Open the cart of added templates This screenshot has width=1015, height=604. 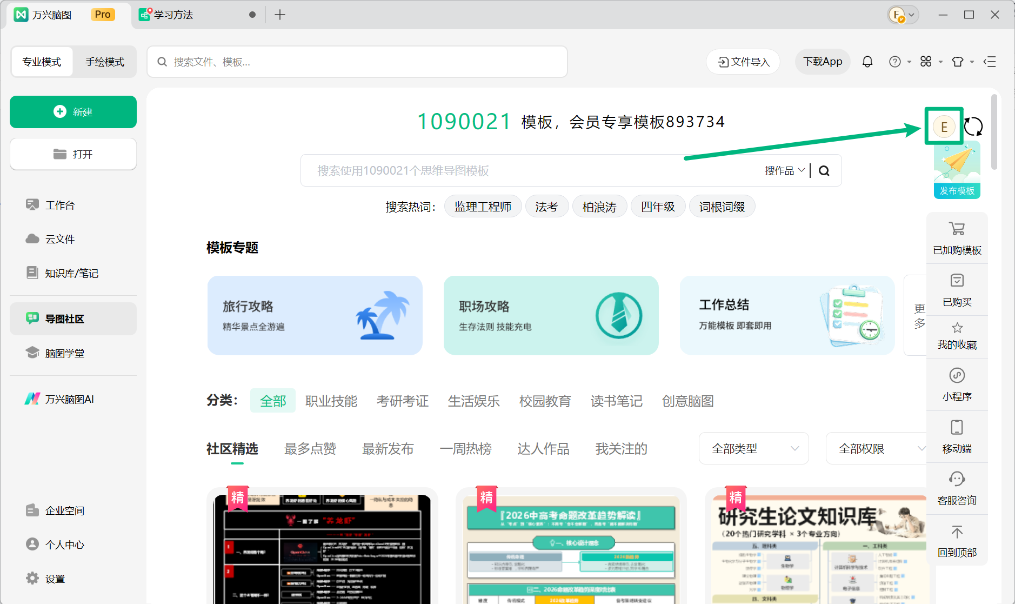[x=957, y=238]
